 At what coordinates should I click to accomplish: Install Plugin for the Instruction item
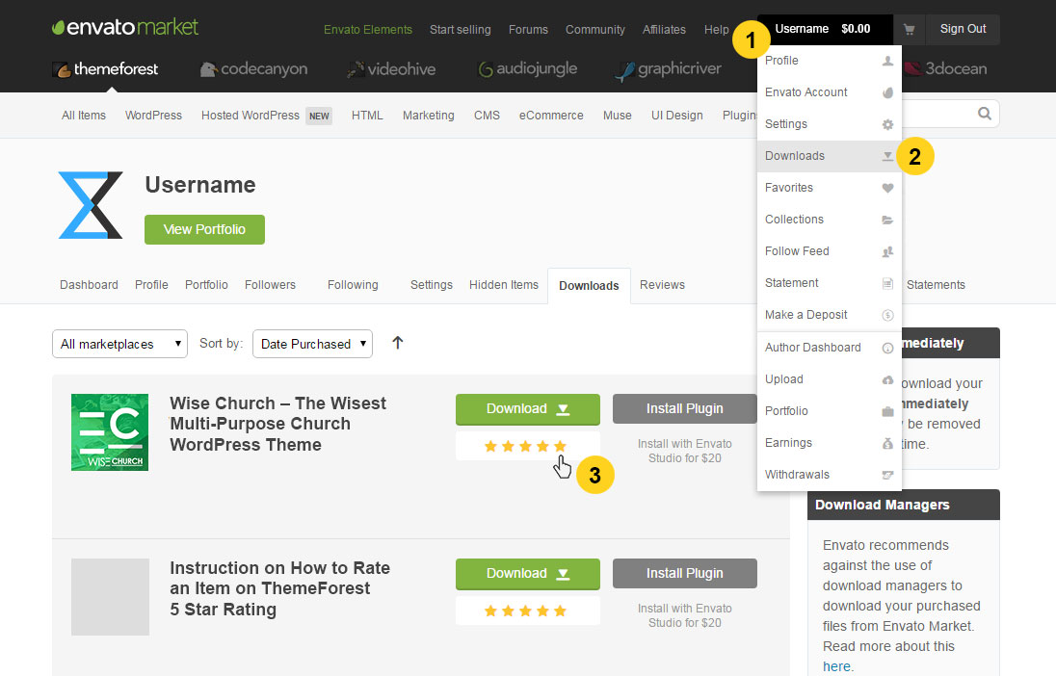click(685, 573)
